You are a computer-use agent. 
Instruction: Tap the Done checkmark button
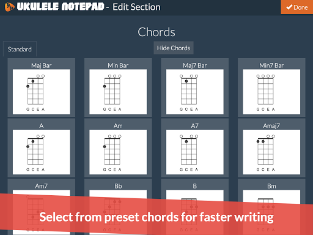point(297,7)
